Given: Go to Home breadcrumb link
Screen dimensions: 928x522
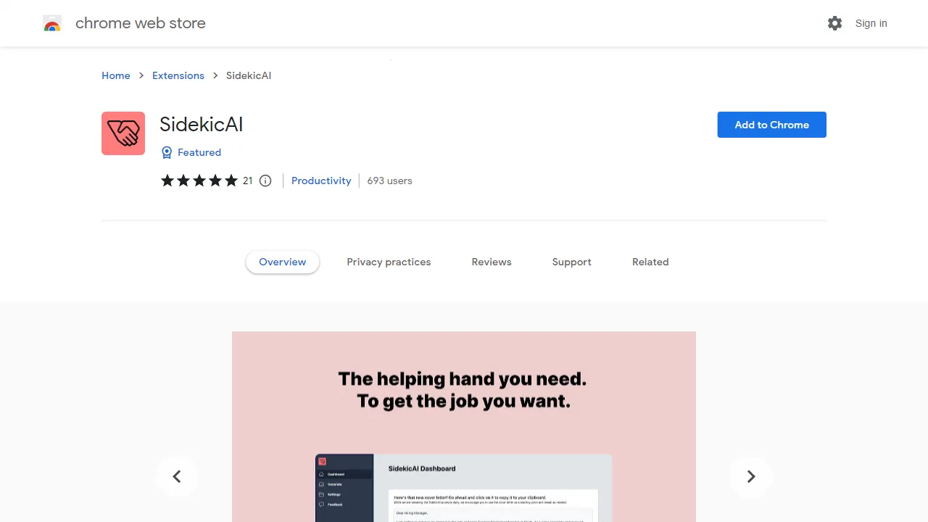Looking at the screenshot, I should tap(116, 75).
